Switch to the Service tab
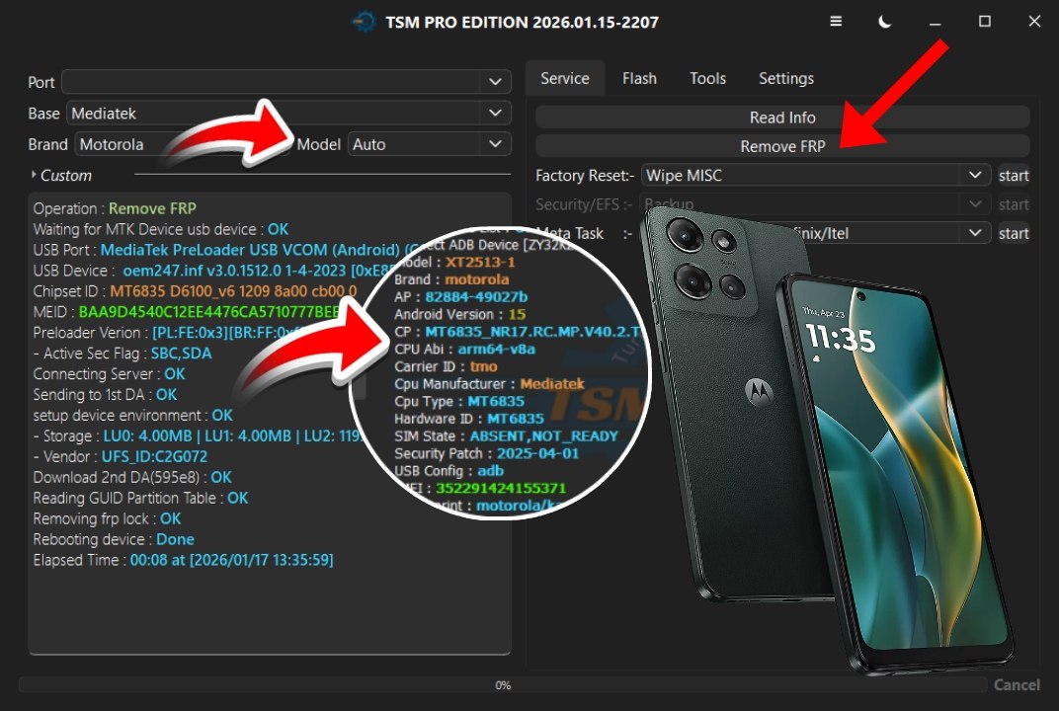 (565, 78)
